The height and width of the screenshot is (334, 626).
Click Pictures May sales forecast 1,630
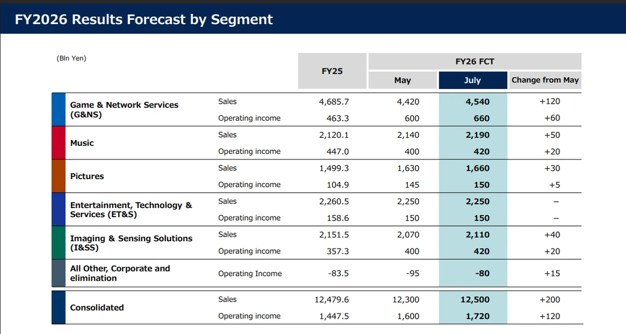point(408,168)
